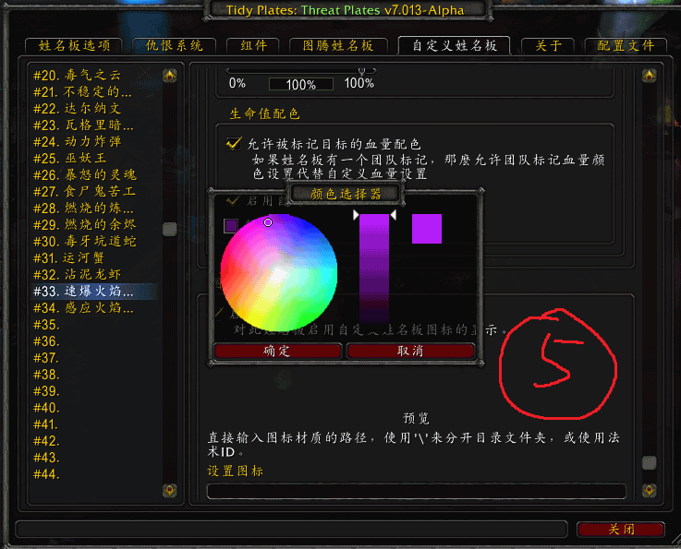Select empty slot #36.
This screenshot has width=681, height=549.
93,341
